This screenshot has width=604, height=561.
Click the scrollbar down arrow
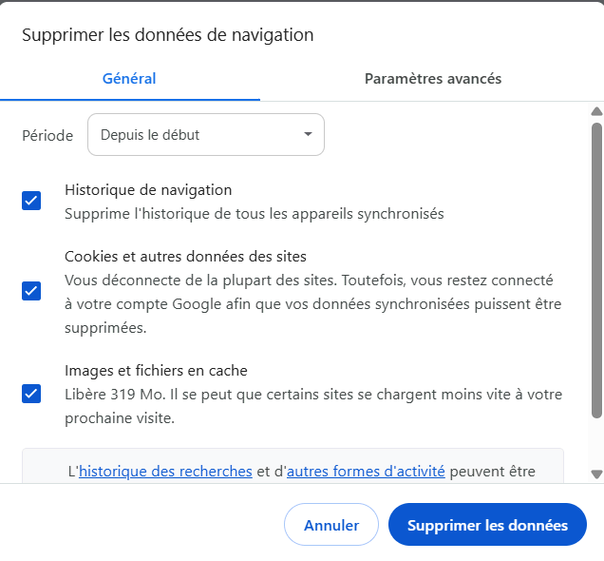(596, 474)
